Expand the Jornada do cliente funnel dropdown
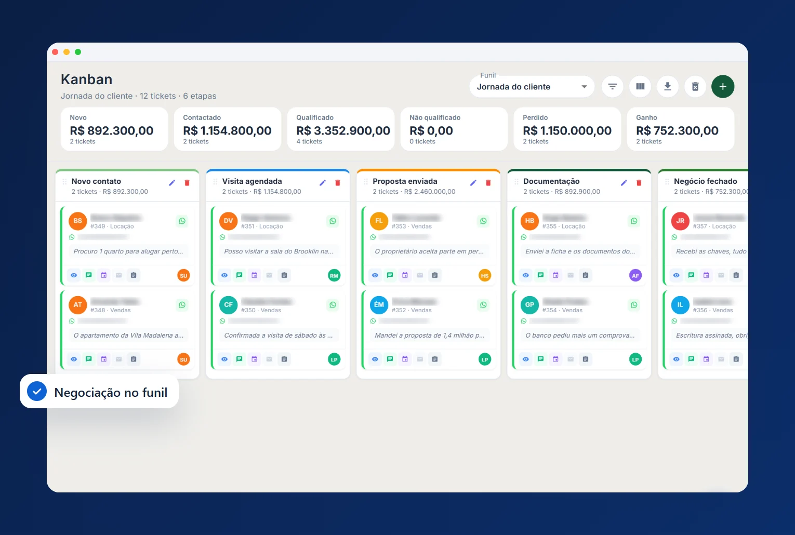Viewport: 795px width, 535px height. click(x=532, y=87)
